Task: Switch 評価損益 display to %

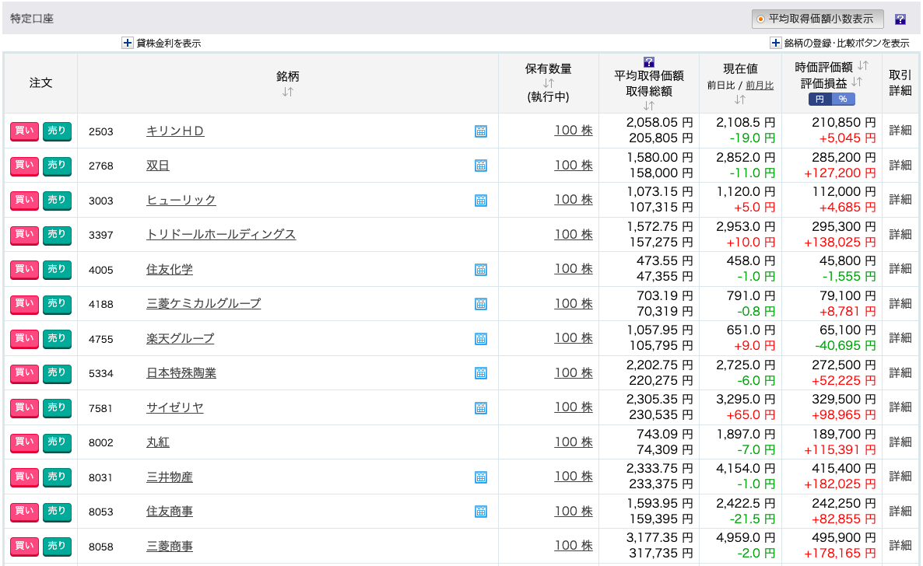Action: point(843,100)
